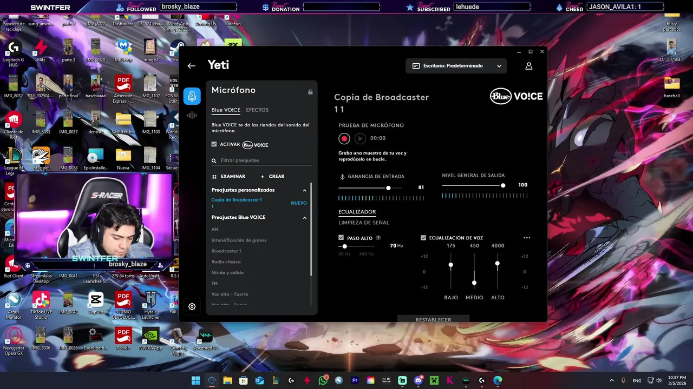Open the MBSetup desktop icon
The image size is (693, 389).
point(123,50)
